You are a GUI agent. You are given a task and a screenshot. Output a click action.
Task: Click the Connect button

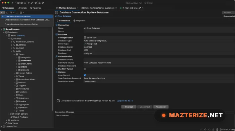tap(129, 107)
